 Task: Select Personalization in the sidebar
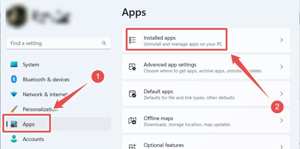[x=58, y=109]
